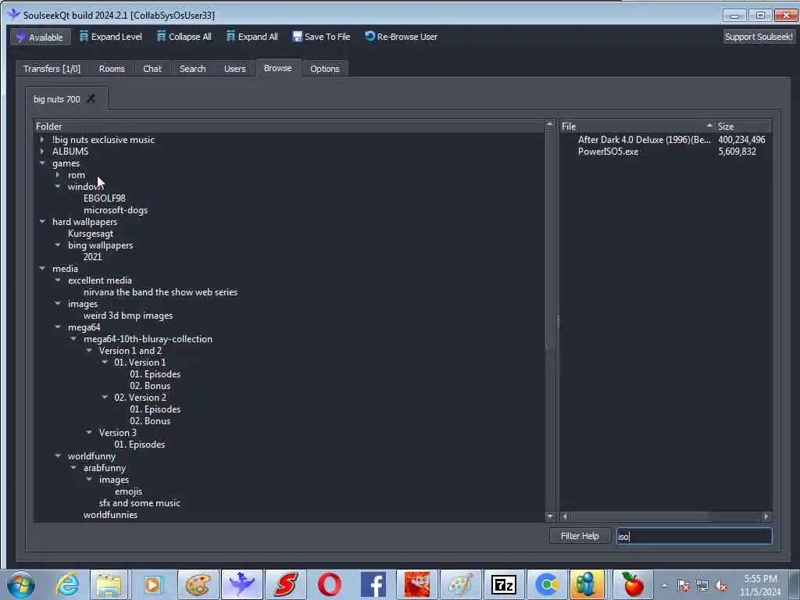Image resolution: width=800 pixels, height=600 pixels.
Task: Click the Available status button
Action: coord(41,37)
